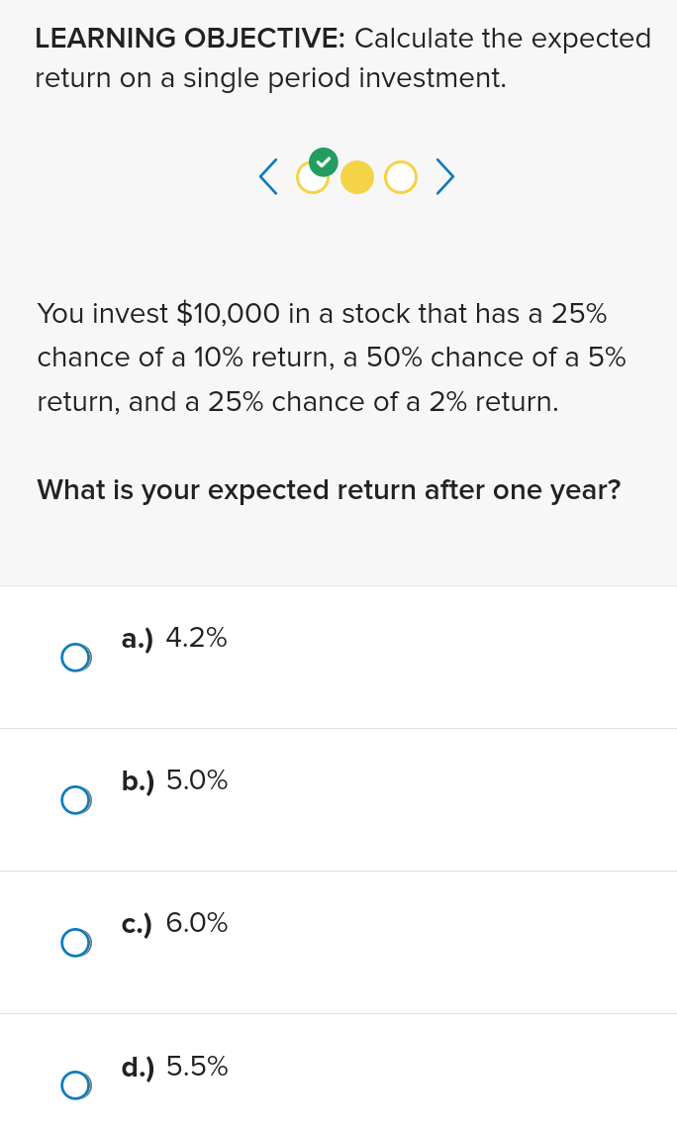Image resolution: width=677 pixels, height=1133 pixels.
Task: Select answer b.) 5.0%
Action: pos(76,799)
